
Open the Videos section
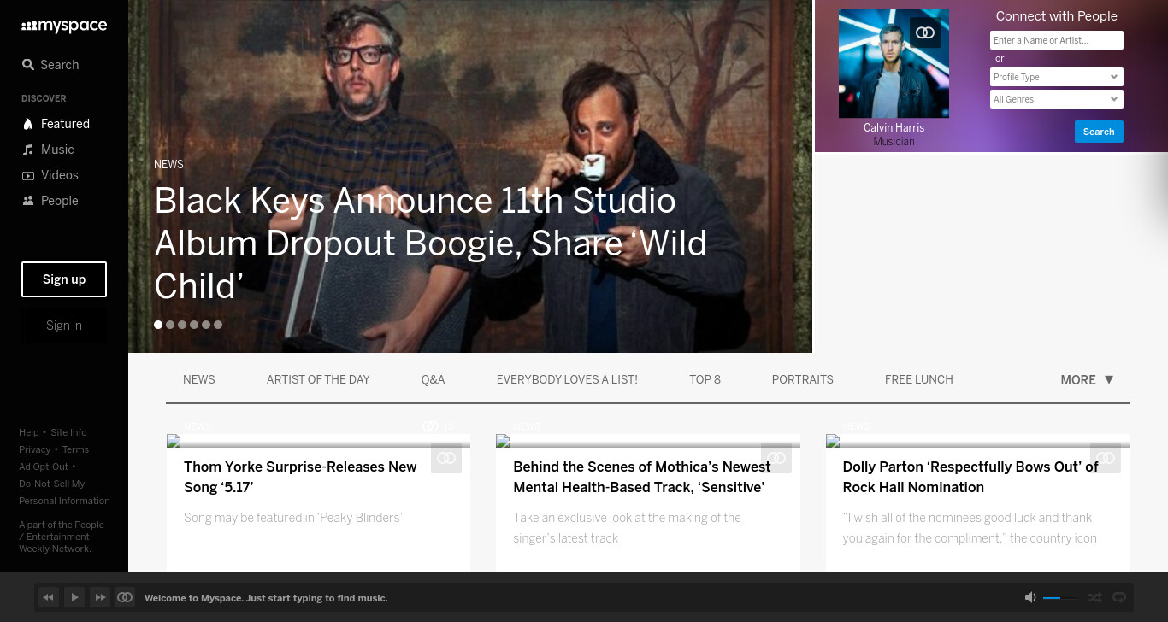coord(50,175)
